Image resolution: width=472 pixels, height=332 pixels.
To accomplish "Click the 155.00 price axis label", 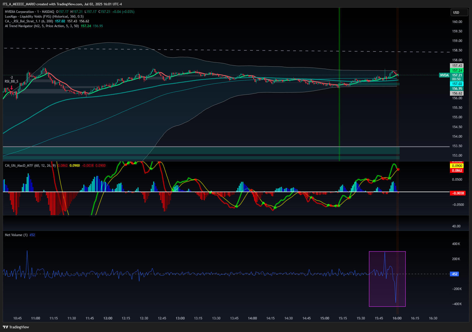I will click(x=457, y=117).
